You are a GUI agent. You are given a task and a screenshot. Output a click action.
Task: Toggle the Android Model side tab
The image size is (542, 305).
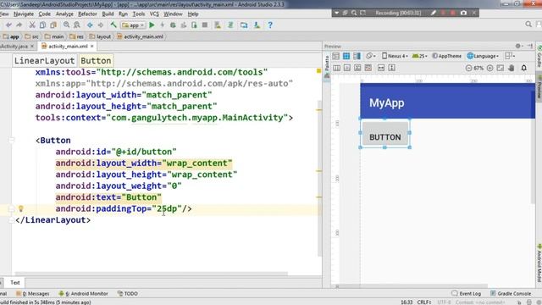pyautogui.click(x=539, y=263)
